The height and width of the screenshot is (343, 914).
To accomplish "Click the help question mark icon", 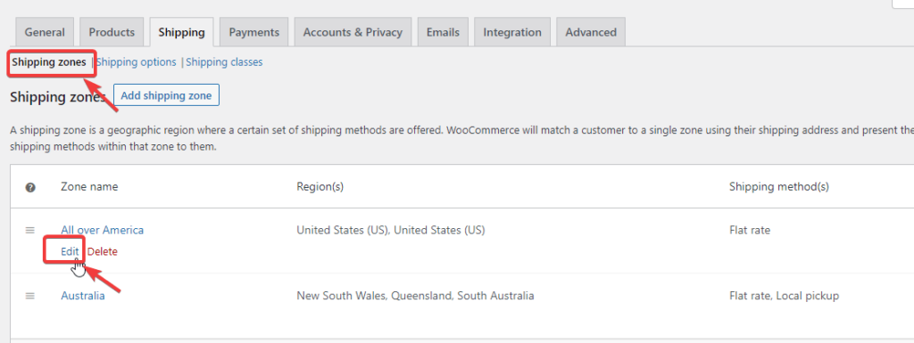I will point(30,187).
